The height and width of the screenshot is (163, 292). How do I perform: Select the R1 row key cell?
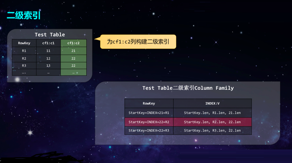(x=24, y=51)
